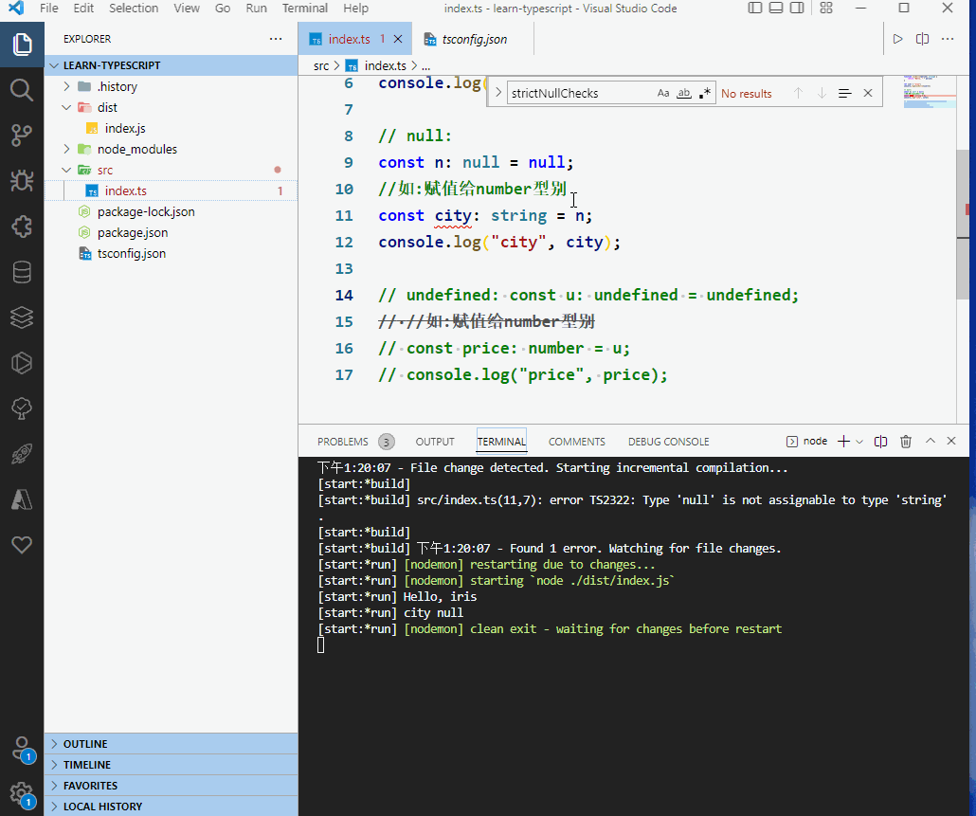This screenshot has height=816, width=976.
Task: Run the current file with the play button
Action: pos(896,39)
